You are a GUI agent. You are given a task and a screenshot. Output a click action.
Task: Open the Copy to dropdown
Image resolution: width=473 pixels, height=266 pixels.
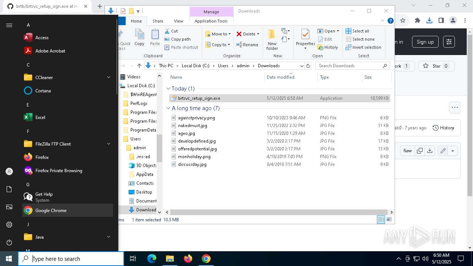pos(218,45)
